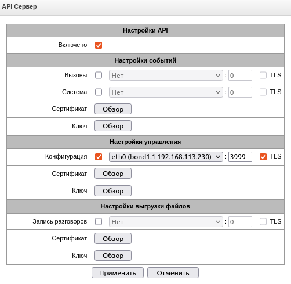Enable the Система events checkbox

pyautogui.click(x=99, y=92)
